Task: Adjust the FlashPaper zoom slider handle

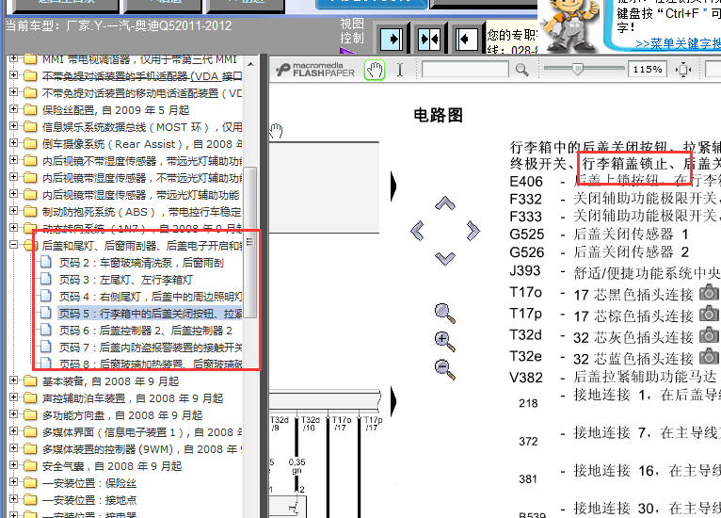Action: point(578,70)
